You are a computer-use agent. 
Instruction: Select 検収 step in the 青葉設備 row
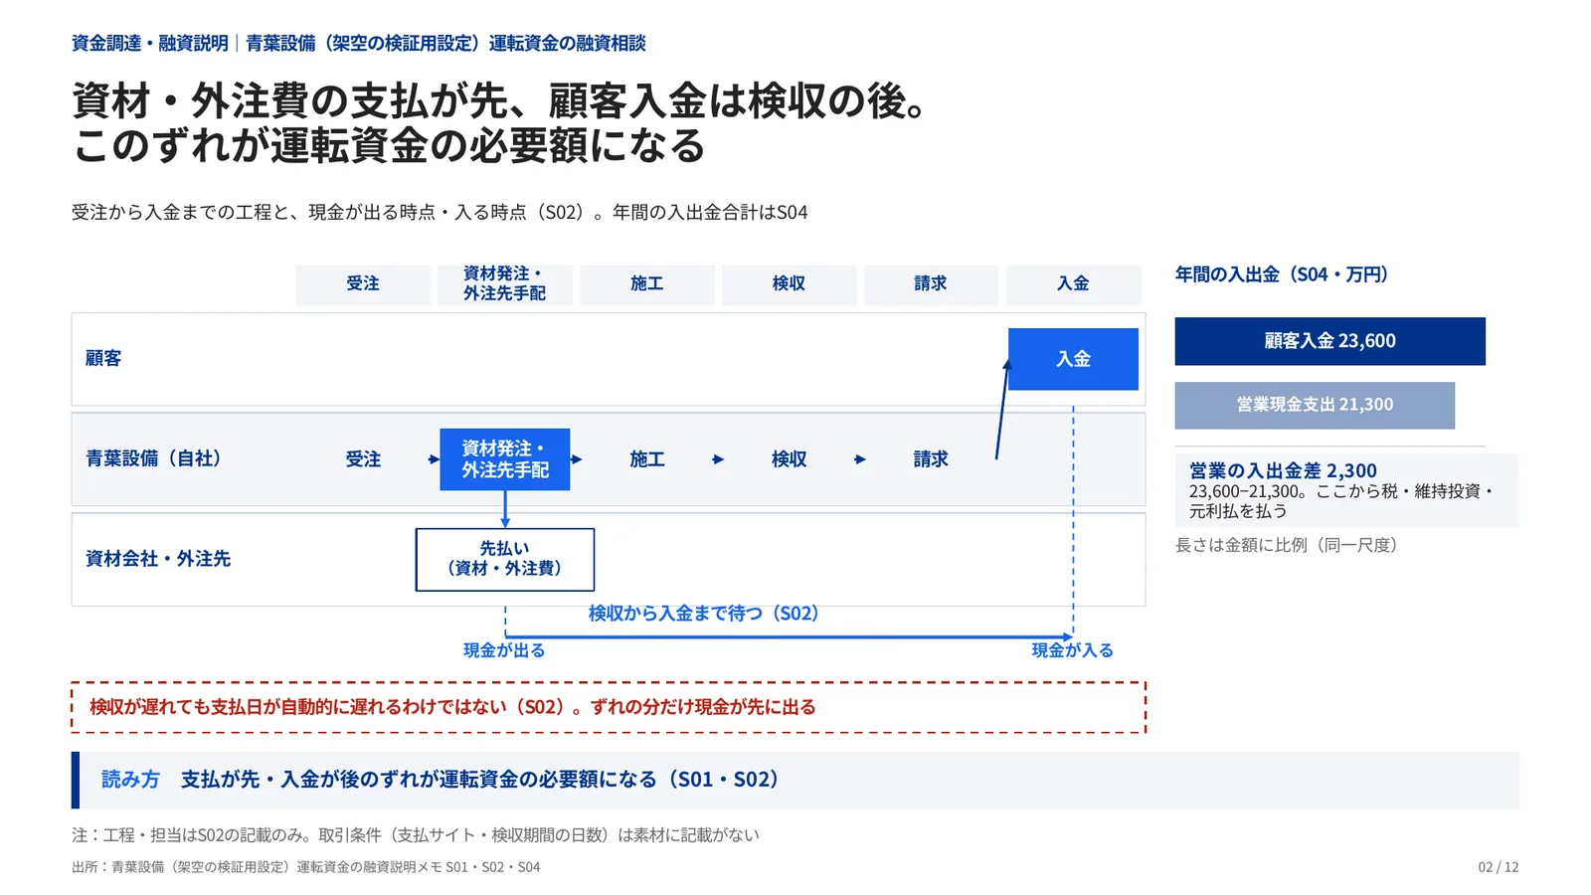790,459
